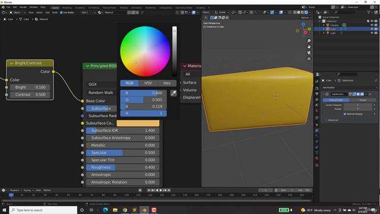The image size is (380, 214).
Task: Open Texture properties checker tab icon
Action: 316,165
